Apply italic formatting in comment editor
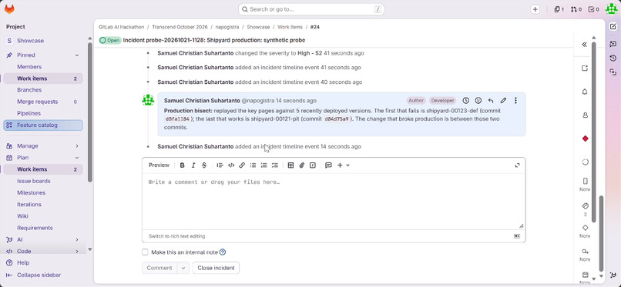621x287 pixels. coord(193,165)
